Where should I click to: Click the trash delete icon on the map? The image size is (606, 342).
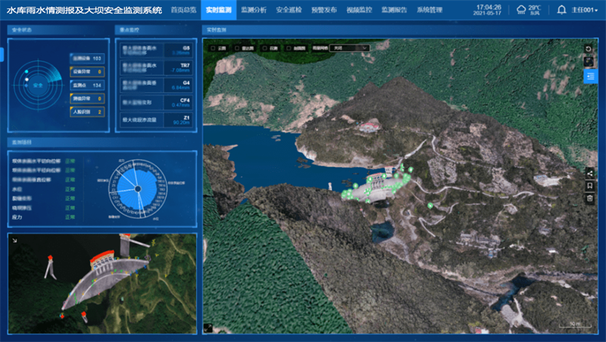pos(589,198)
